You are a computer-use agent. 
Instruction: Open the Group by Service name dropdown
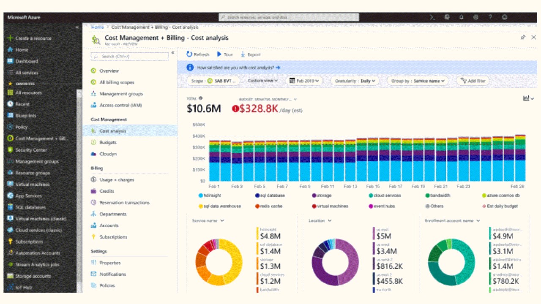coord(418,81)
